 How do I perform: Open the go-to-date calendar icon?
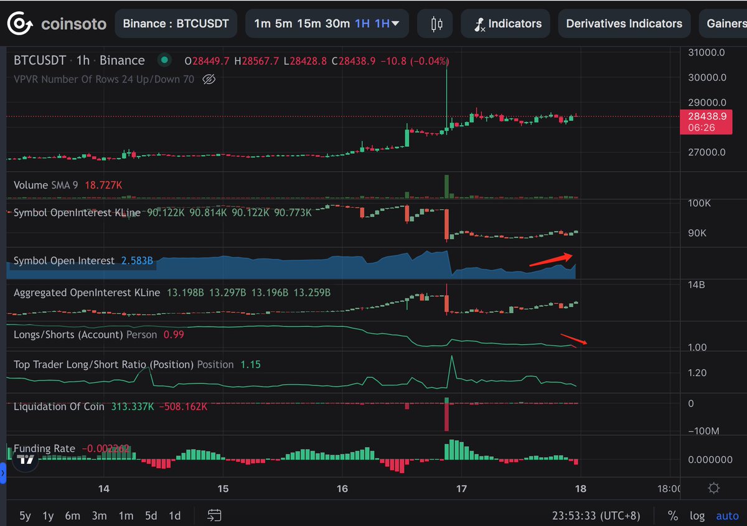tap(215, 515)
